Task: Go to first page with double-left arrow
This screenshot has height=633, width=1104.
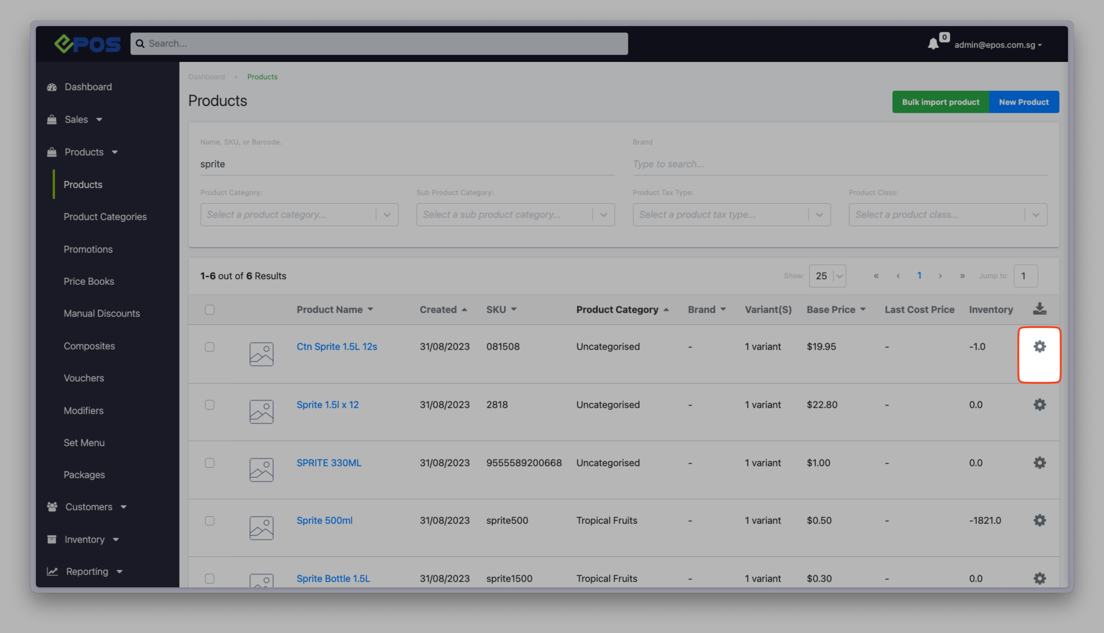Action: point(876,276)
